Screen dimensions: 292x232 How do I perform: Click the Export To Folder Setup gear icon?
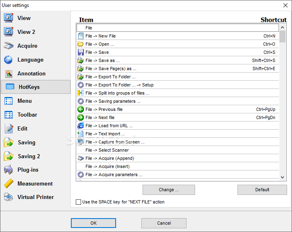(x=81, y=85)
